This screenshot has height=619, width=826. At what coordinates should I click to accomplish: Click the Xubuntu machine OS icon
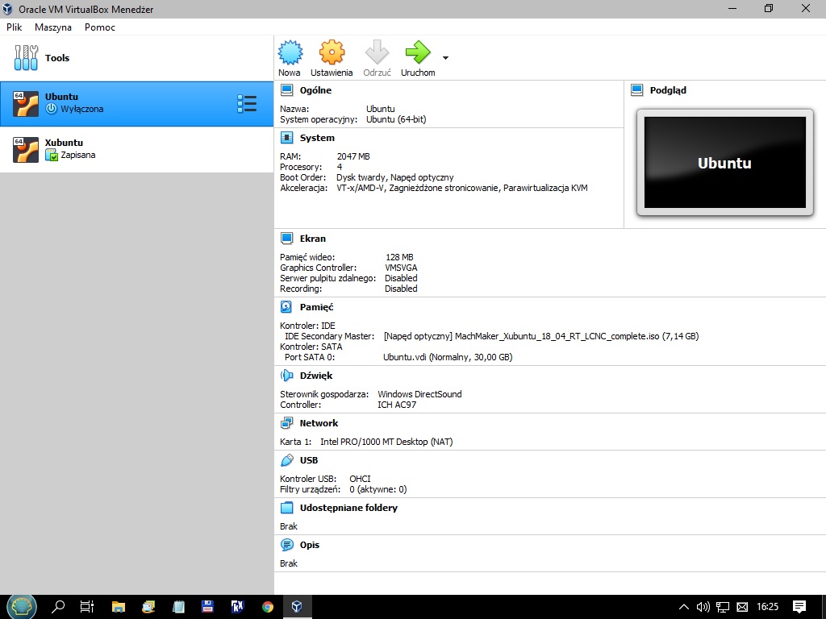26,149
